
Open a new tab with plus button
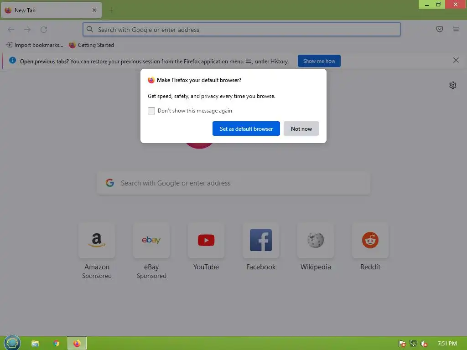click(x=111, y=10)
